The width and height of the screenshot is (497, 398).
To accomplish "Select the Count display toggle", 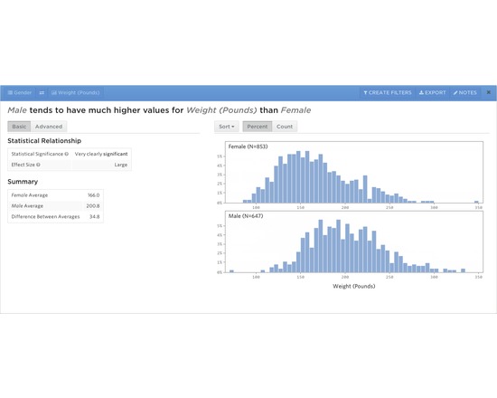I will tap(285, 127).
